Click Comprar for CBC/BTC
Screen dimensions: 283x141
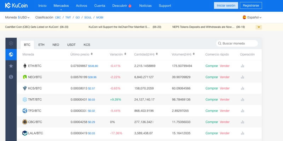[212, 122]
